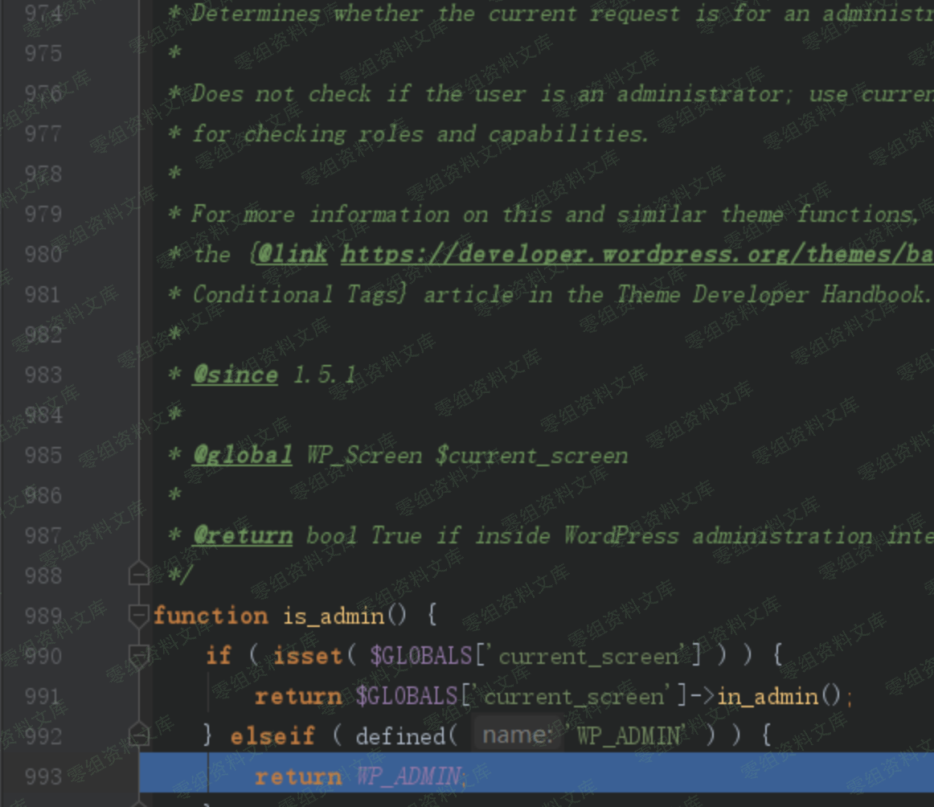The image size is (934, 807).
Task: Collapse the if isset block on line 990
Action: pos(138,656)
